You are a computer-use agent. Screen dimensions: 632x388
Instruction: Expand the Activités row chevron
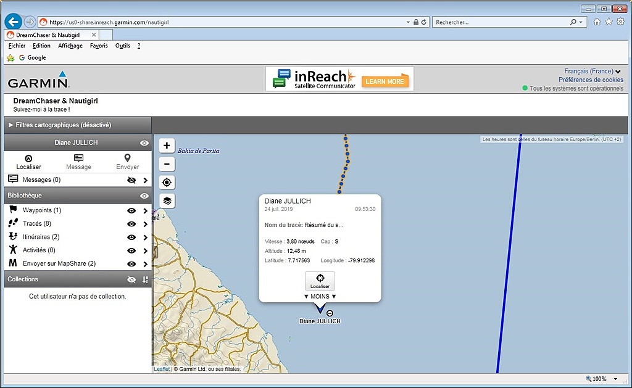tap(146, 250)
